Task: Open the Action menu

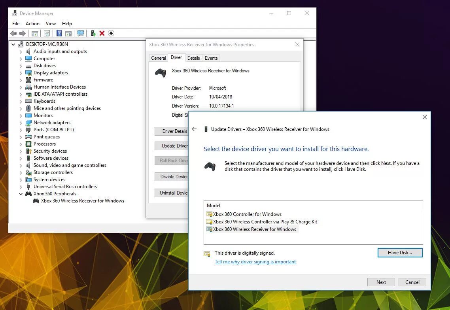Action: (x=32, y=24)
